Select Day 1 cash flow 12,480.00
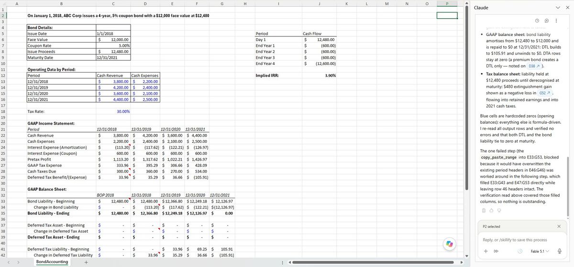This screenshot has width=574, height=267. click(x=319, y=40)
